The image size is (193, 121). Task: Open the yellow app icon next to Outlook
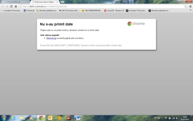tap(60, 118)
